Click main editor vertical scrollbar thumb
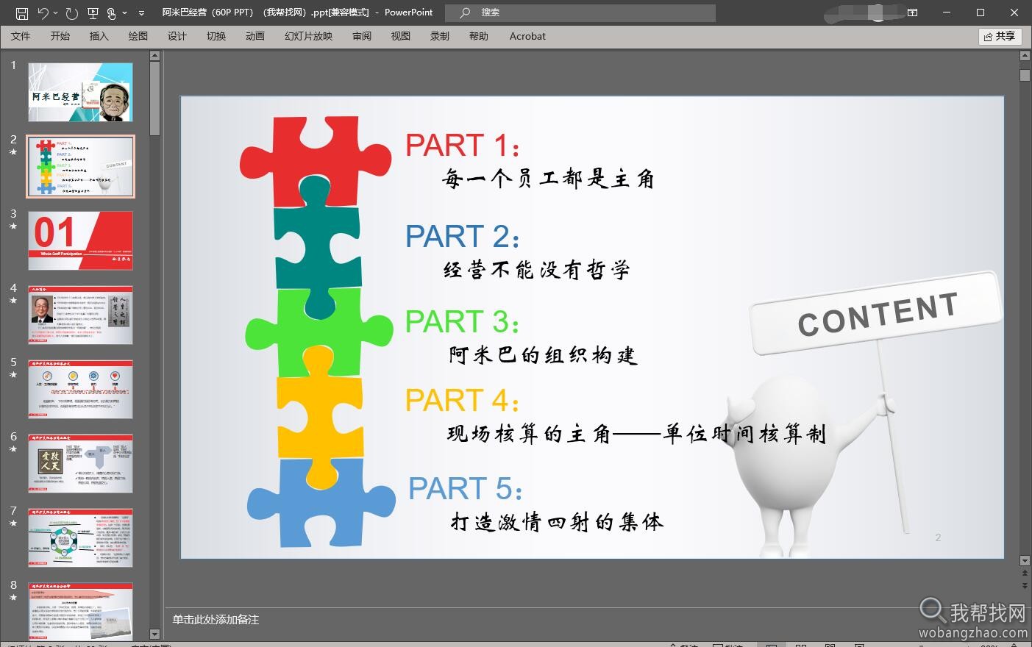 1025,75
